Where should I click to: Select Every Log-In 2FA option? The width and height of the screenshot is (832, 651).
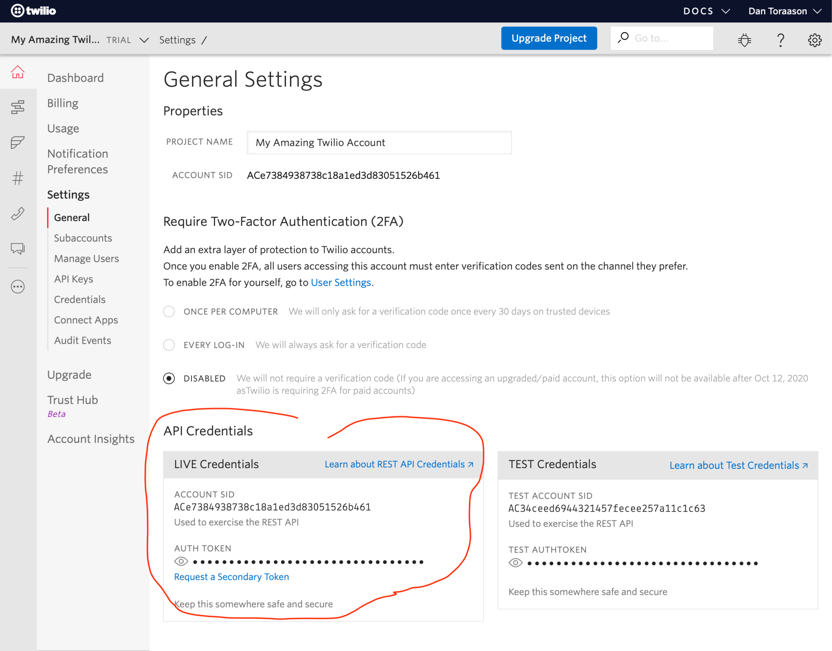169,345
